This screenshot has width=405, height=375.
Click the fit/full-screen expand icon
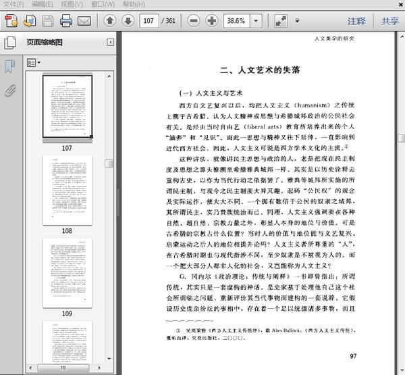click(x=281, y=21)
